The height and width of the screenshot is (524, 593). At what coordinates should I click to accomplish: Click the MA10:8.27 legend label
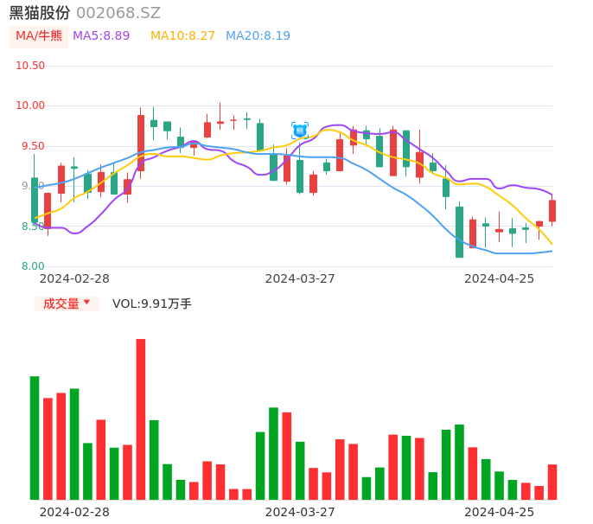coord(182,36)
